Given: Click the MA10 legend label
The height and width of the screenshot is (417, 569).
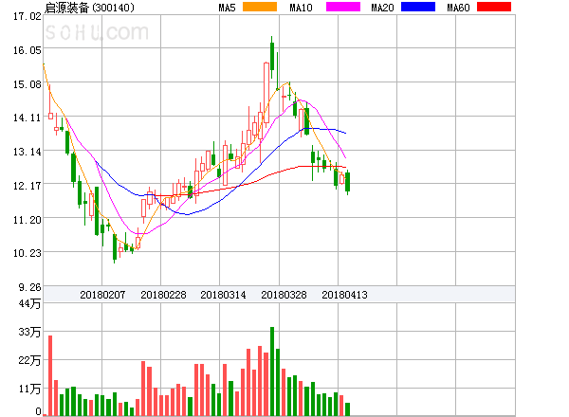Looking at the screenshot, I should (301, 8).
